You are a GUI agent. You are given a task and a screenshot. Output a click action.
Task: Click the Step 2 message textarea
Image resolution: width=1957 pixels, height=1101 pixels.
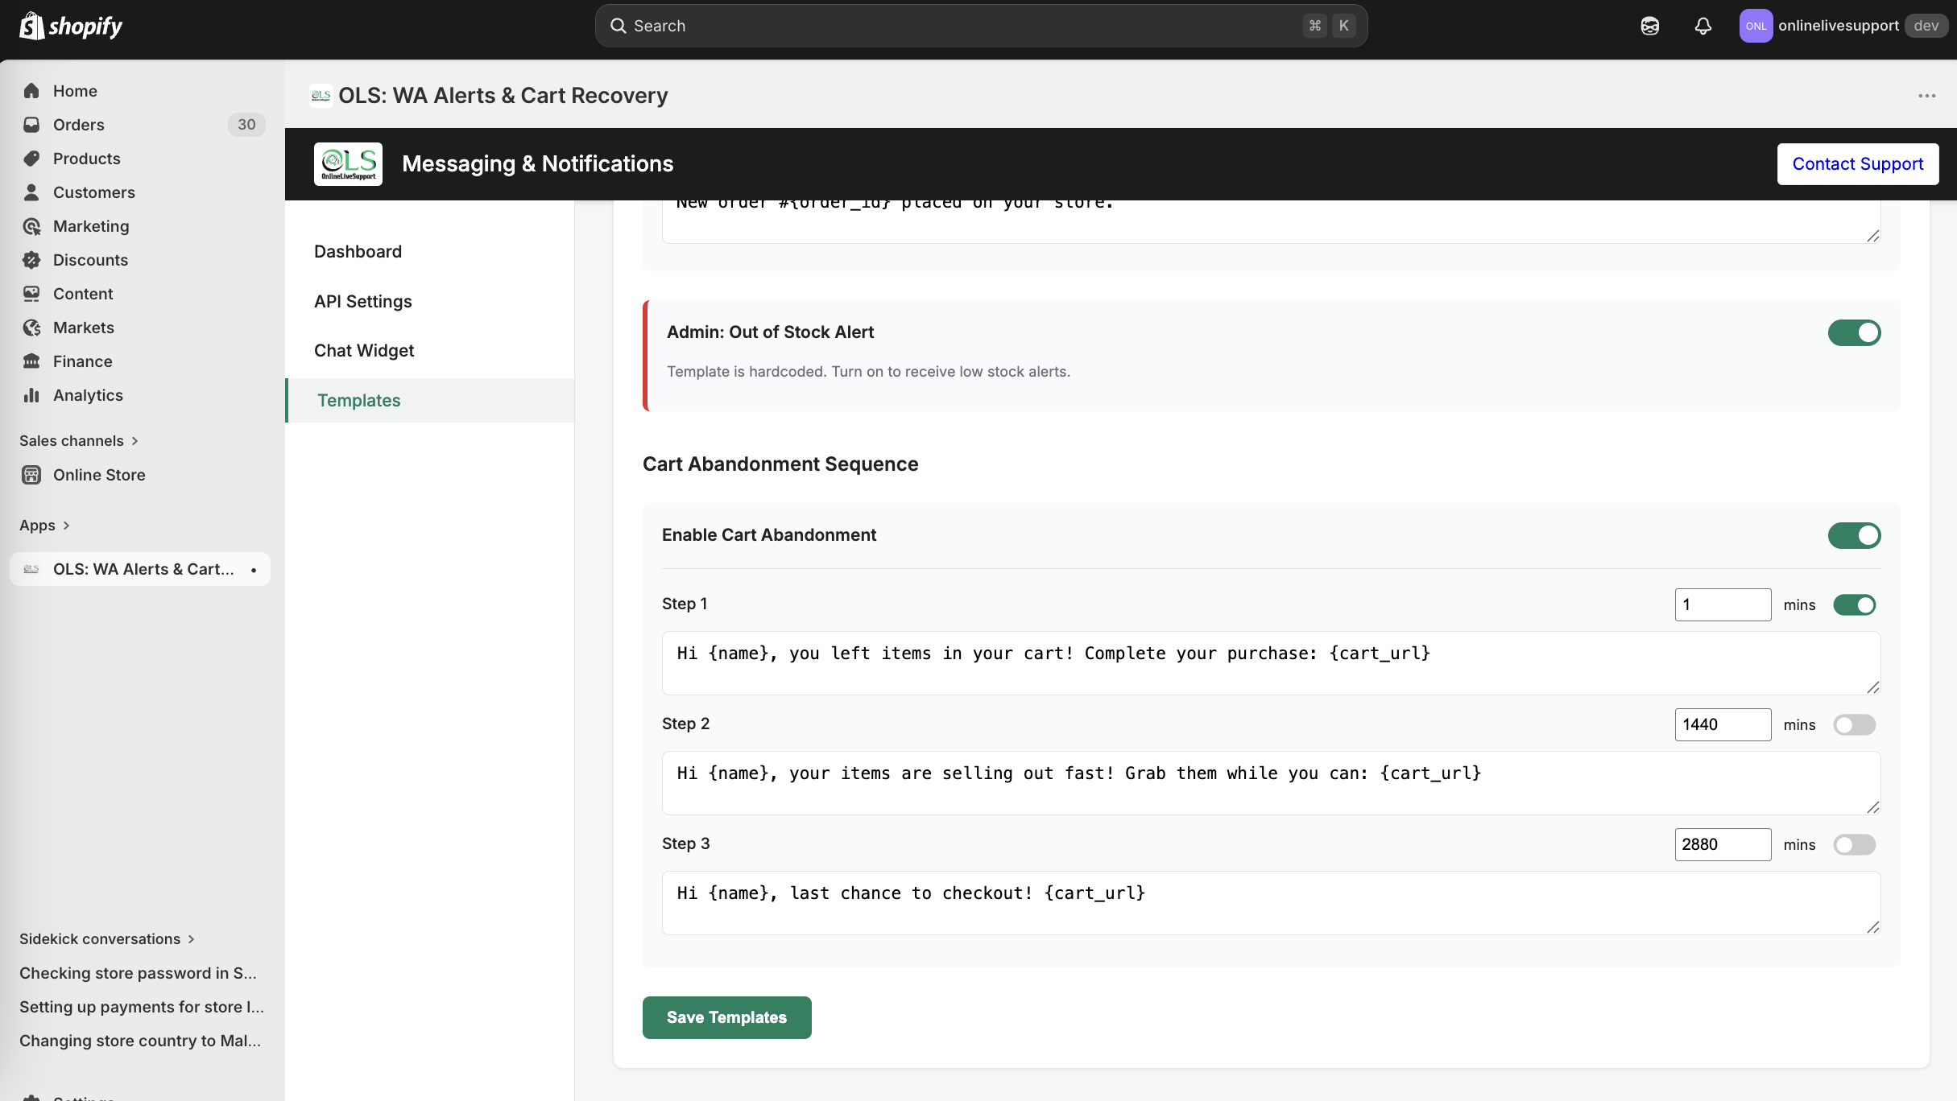click(1271, 783)
